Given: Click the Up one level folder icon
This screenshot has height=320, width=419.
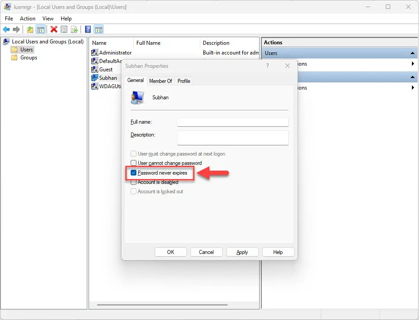Looking at the screenshot, I should [30, 29].
